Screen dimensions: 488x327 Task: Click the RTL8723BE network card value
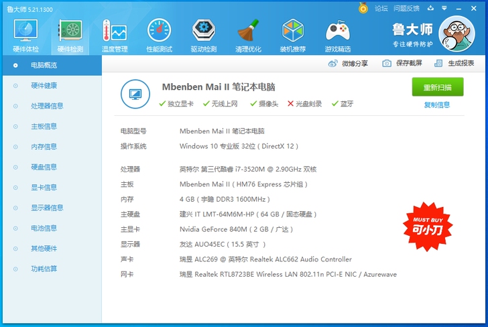(288, 275)
